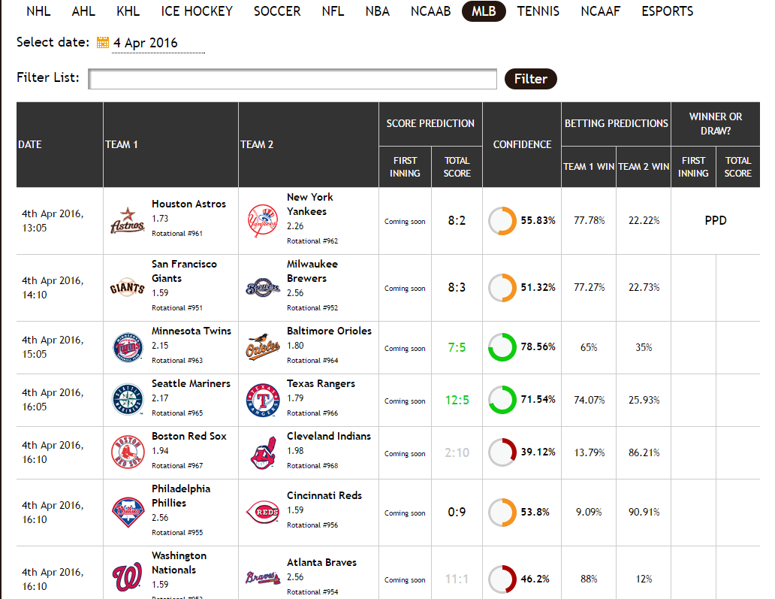Switch to the KHL tab

[x=128, y=11]
